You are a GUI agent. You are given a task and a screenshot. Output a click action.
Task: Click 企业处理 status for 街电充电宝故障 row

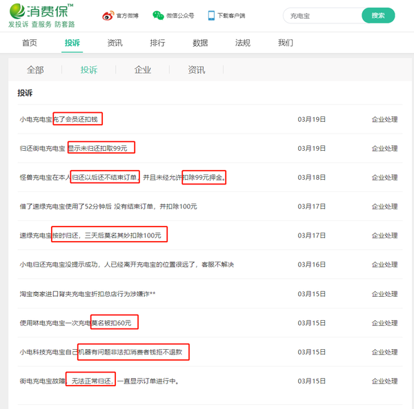[x=385, y=381]
